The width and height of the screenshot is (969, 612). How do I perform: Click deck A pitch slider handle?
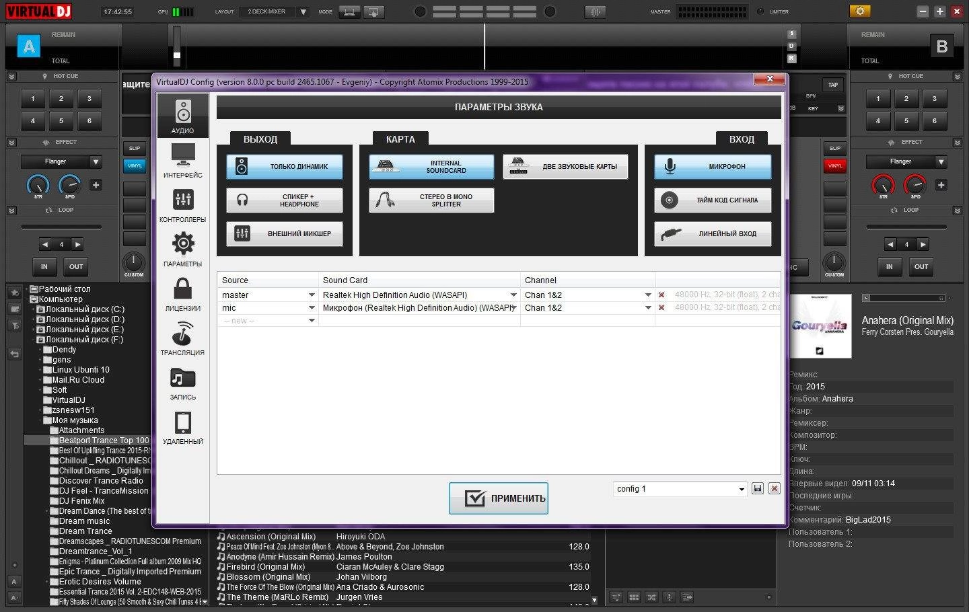(177, 55)
